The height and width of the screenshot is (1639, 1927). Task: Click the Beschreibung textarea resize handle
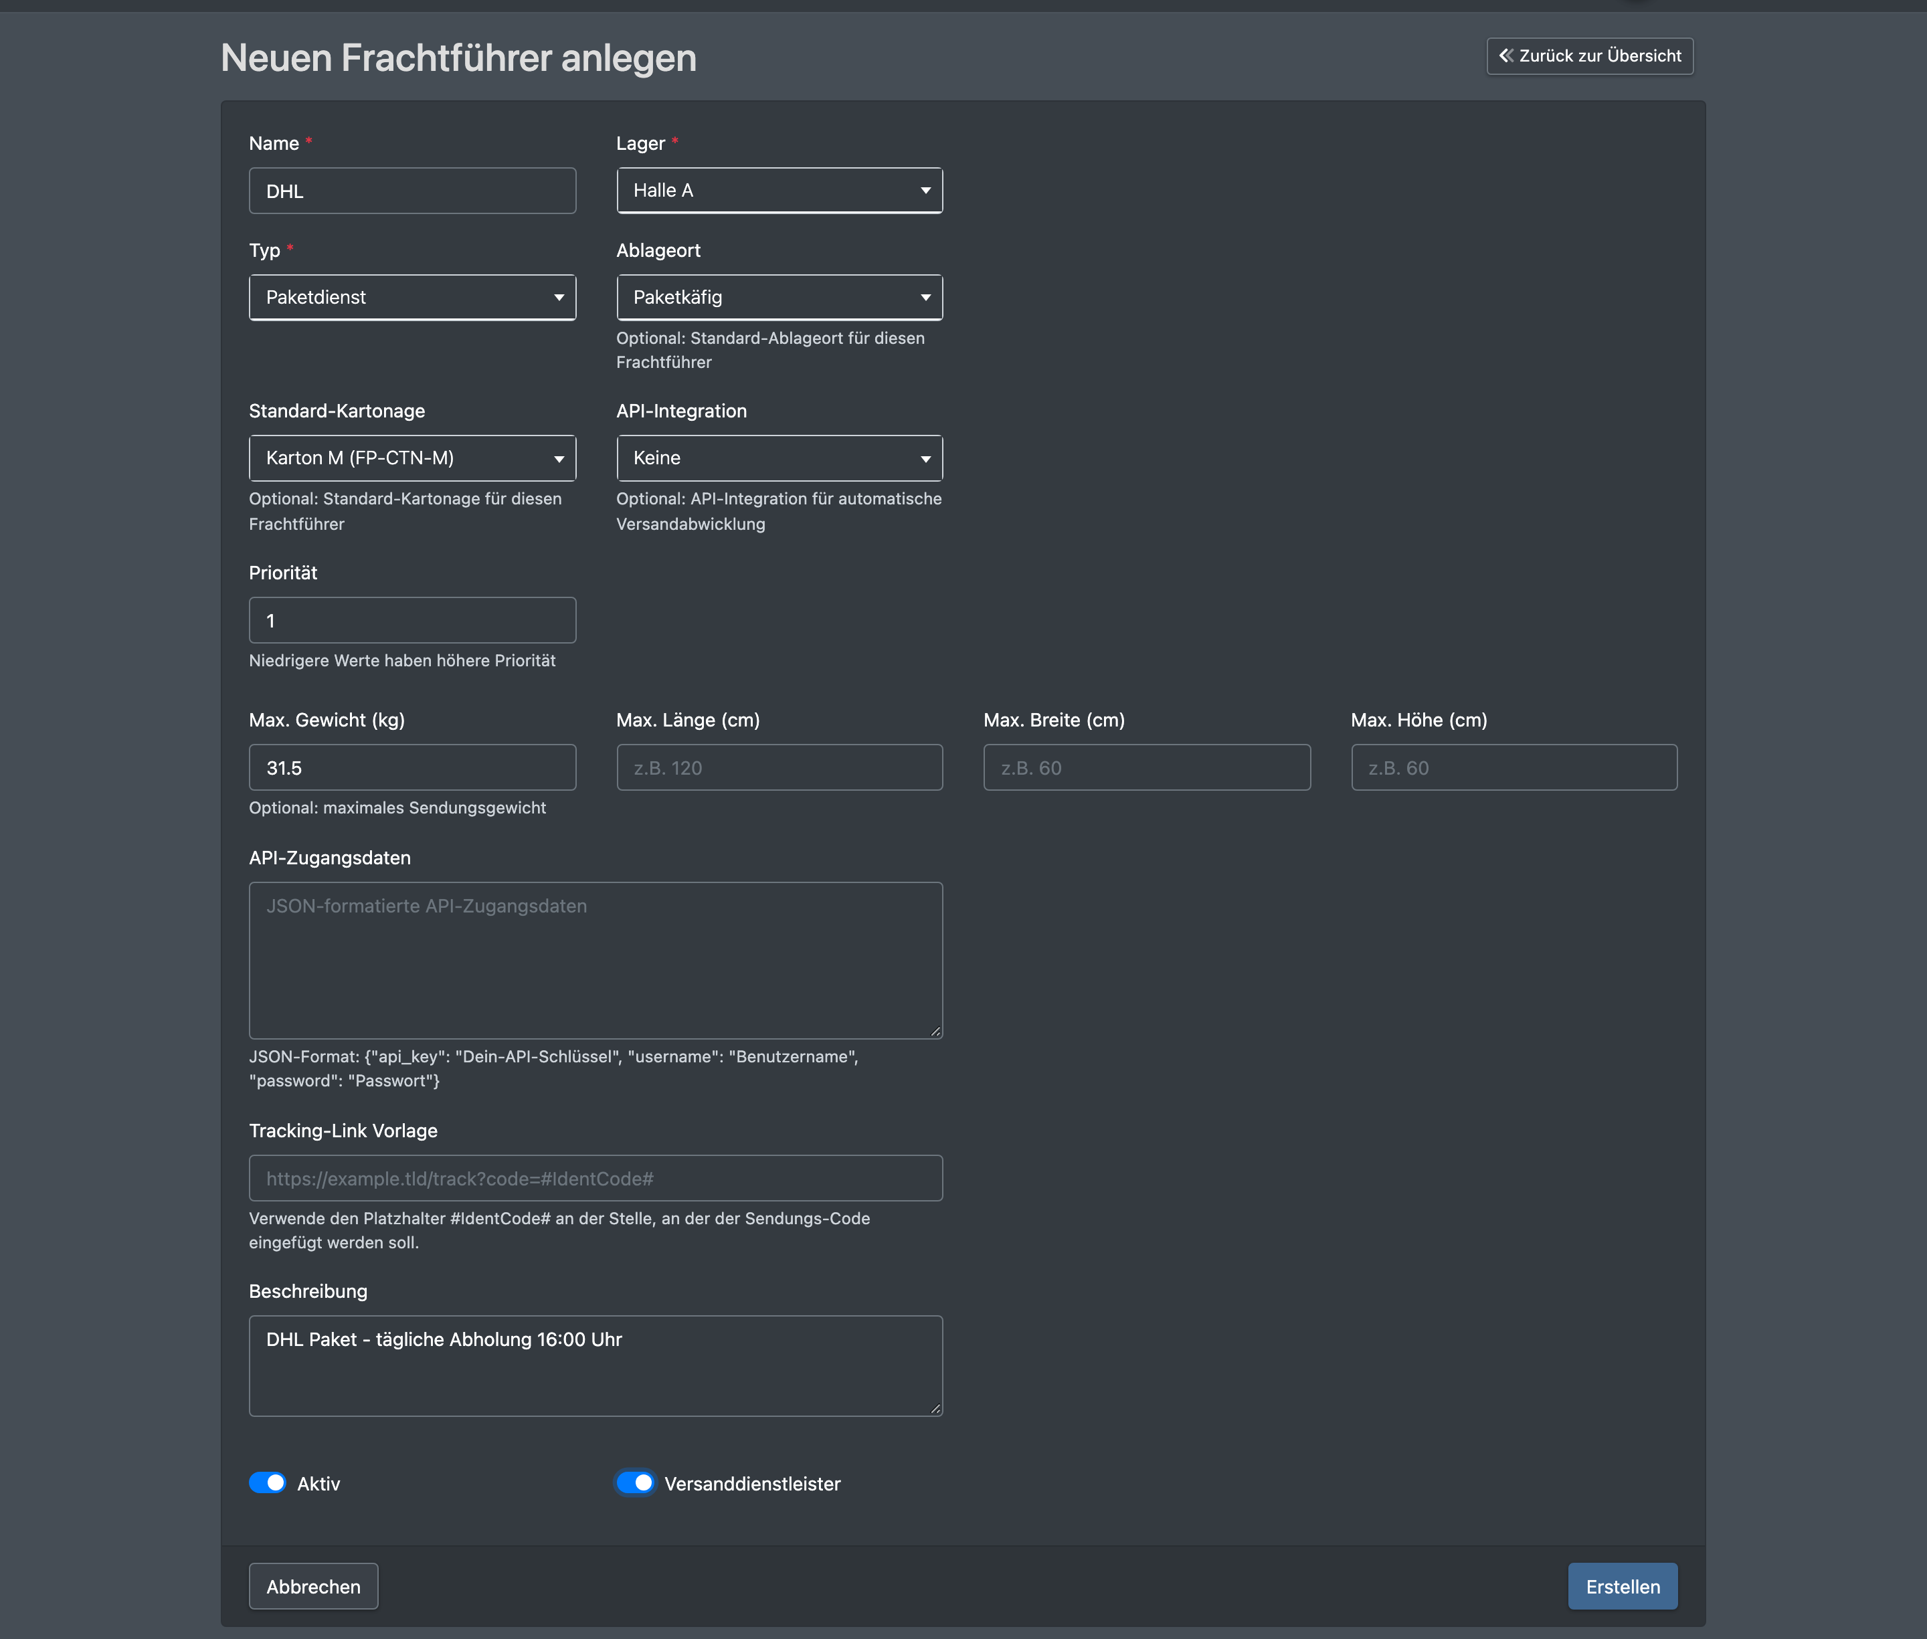(935, 1409)
